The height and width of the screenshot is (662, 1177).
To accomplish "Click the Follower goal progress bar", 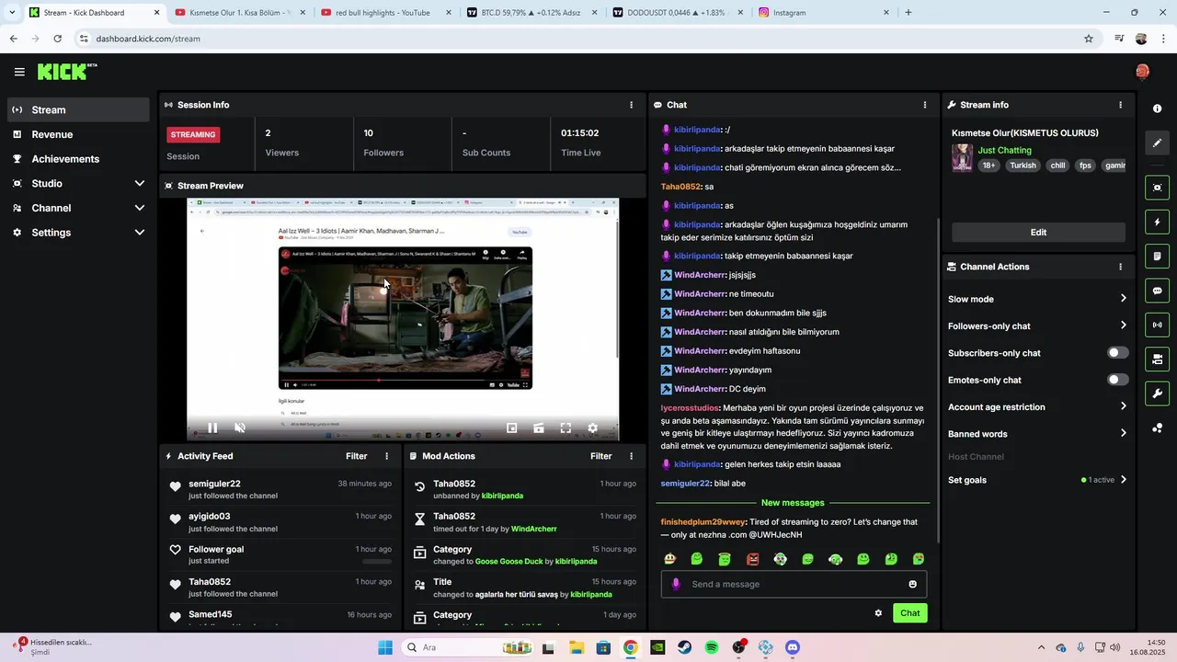I will pyautogui.click(x=377, y=561).
